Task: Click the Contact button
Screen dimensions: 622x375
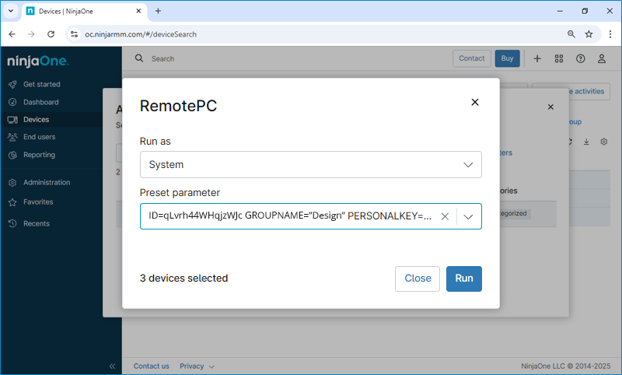Action: pyautogui.click(x=472, y=58)
